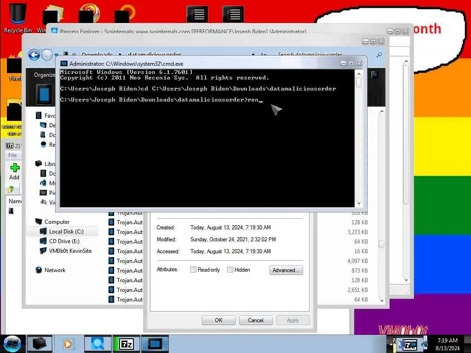Open the first dark text-file desktop icon
This screenshot has height=353, width=471.
point(197,14)
